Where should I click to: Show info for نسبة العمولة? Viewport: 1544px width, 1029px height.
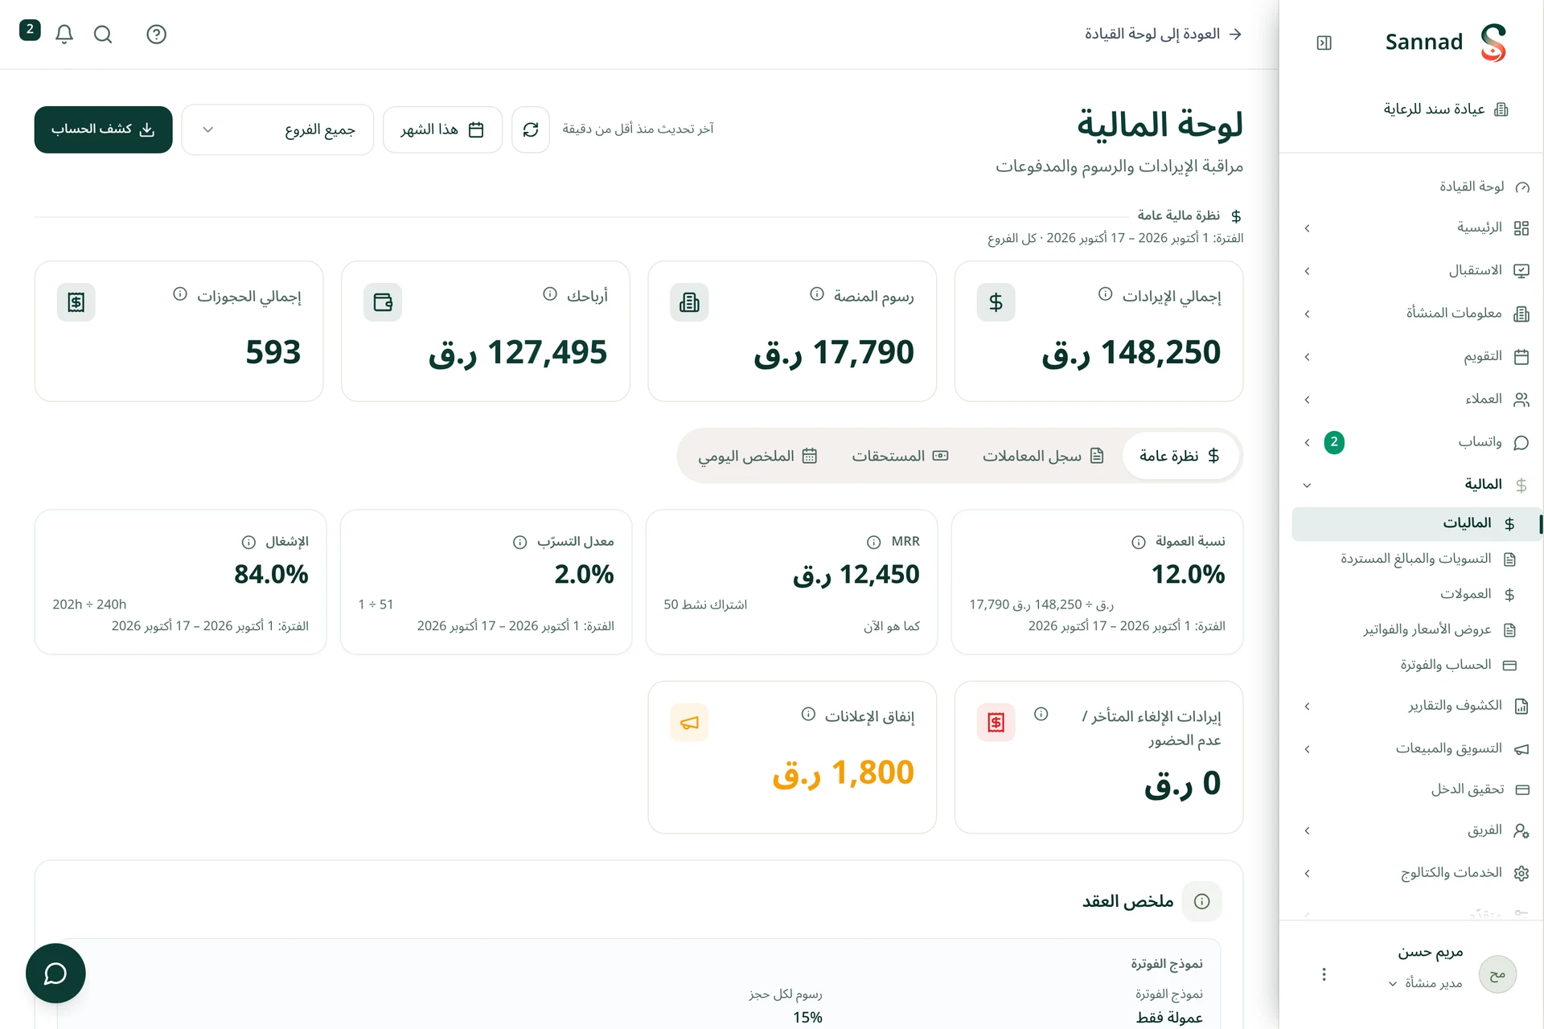[x=1139, y=543]
